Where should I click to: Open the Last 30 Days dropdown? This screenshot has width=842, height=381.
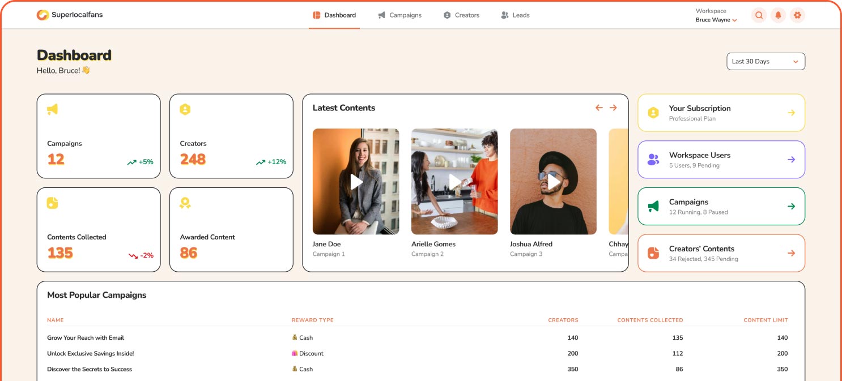pos(766,62)
